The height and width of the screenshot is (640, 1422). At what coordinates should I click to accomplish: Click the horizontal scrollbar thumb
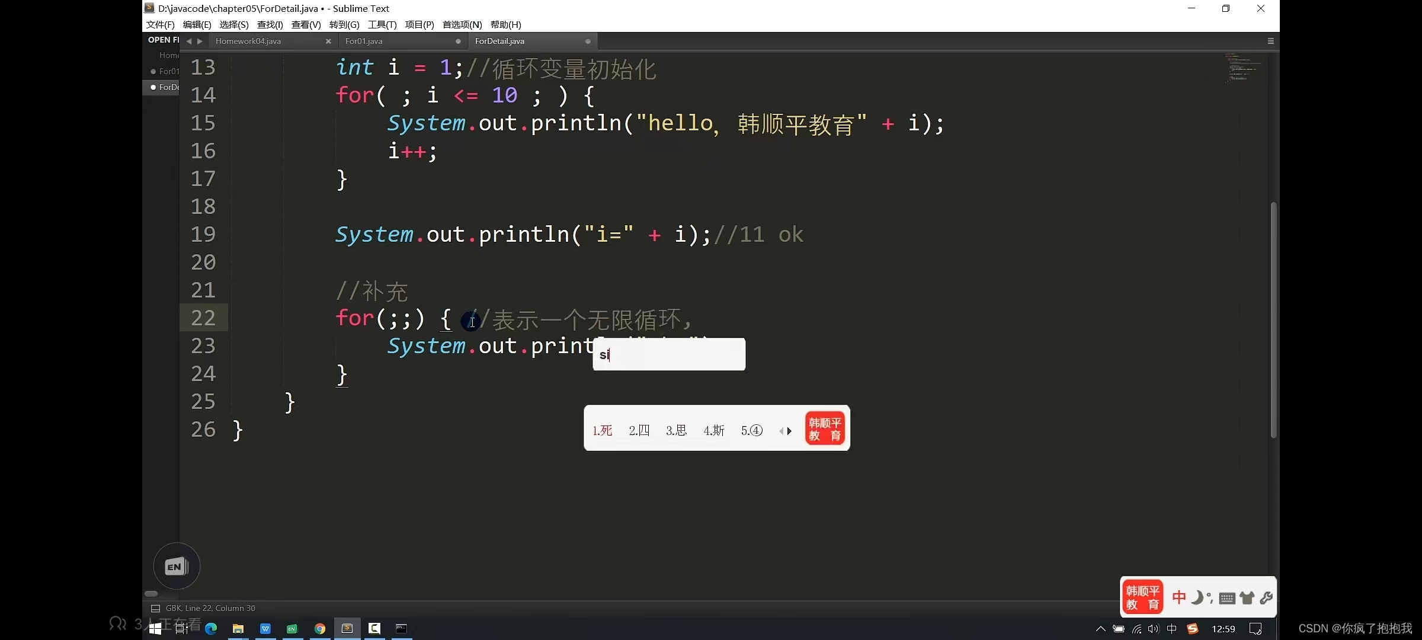click(151, 593)
